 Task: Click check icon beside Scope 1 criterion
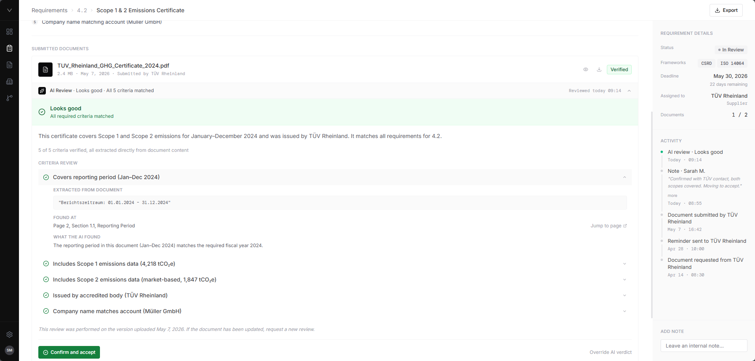tap(46, 264)
